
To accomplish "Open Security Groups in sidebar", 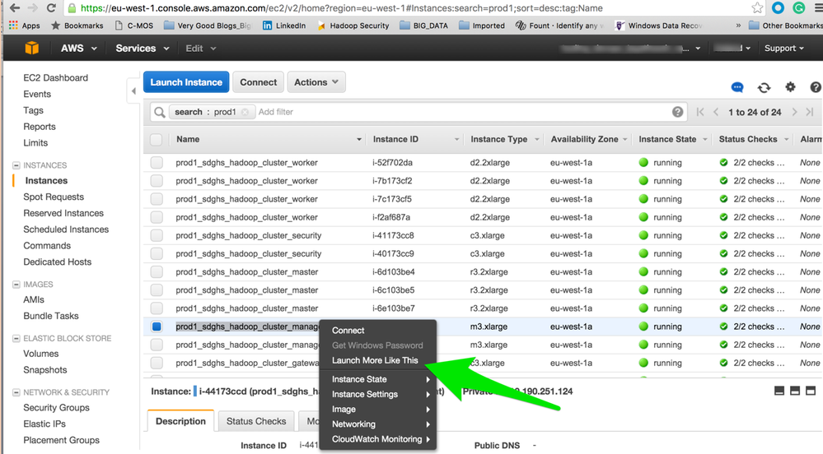I will 57,408.
